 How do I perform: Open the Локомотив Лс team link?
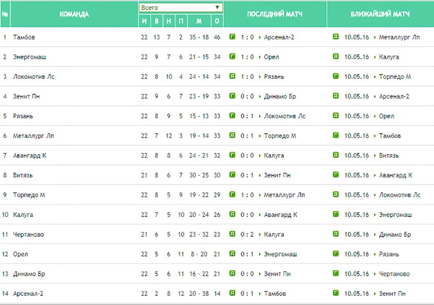tap(34, 76)
